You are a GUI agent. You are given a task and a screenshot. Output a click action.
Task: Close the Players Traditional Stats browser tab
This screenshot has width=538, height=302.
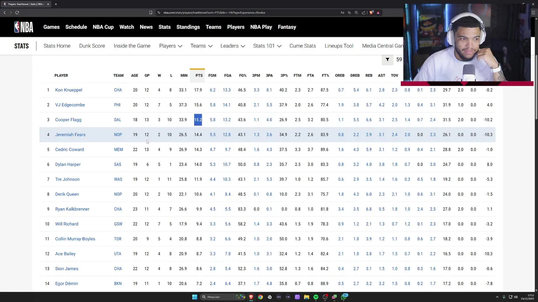point(48,4)
